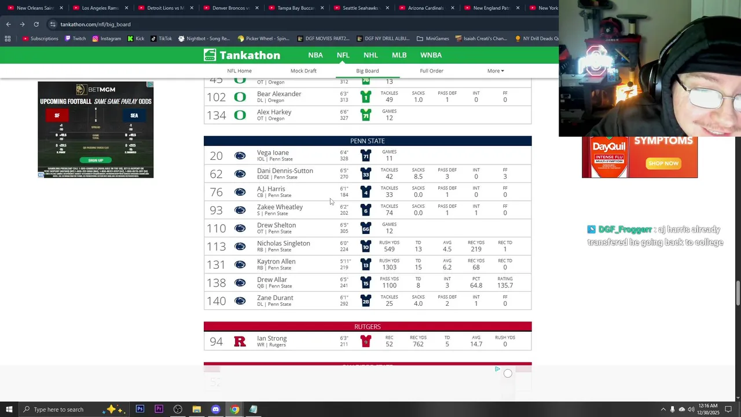741x417 pixels.
Task: Click jersey number 9 icon for Ian Strong
Action: click(365, 342)
